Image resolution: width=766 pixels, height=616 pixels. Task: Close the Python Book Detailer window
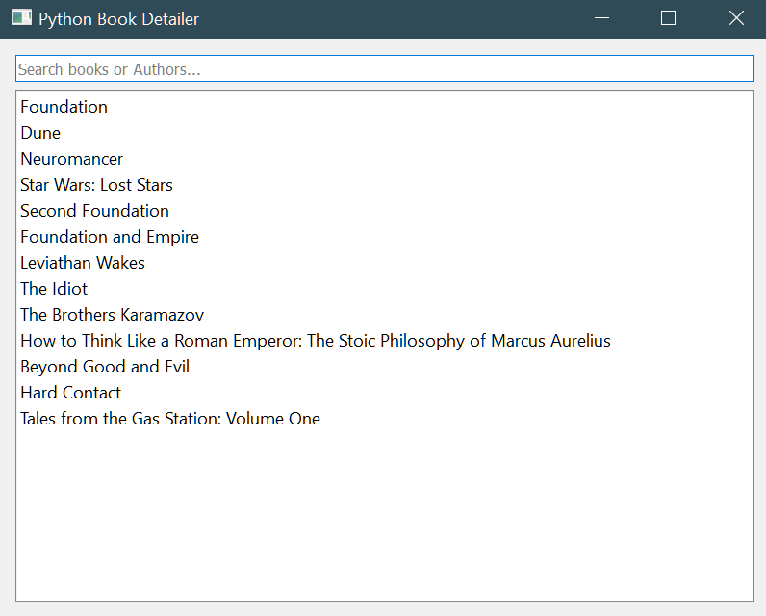[736, 18]
